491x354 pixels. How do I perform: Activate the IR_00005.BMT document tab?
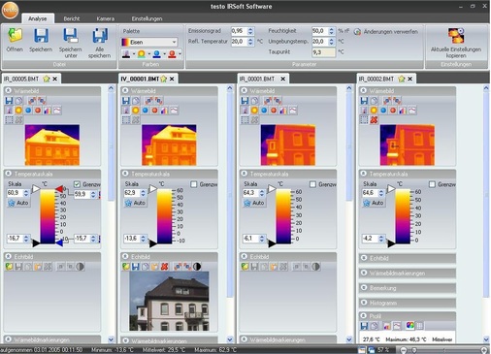click(x=21, y=79)
